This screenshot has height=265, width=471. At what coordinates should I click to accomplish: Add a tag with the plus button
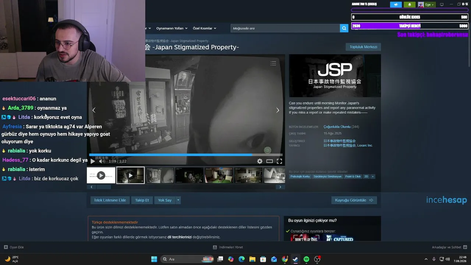(373, 177)
